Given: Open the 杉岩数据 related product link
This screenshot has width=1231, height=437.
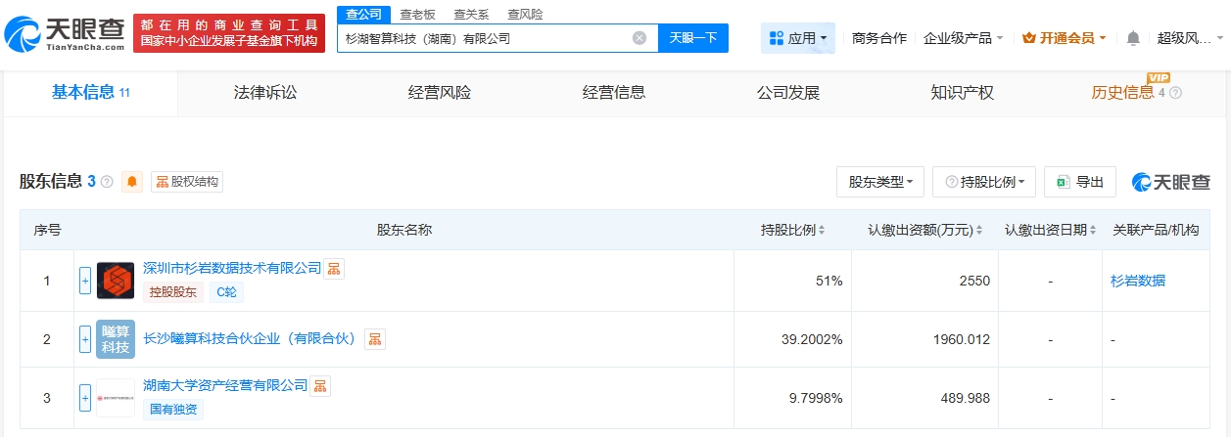Looking at the screenshot, I should pos(1137,281).
